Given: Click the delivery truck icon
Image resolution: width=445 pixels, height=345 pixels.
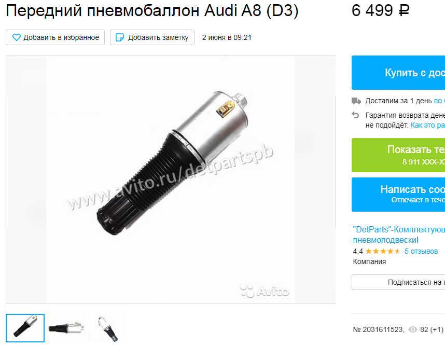Looking at the screenshot, I should 356,101.
